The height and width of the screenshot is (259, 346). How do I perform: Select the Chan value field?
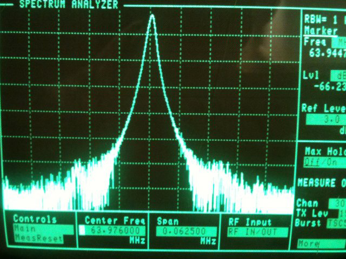(x=337, y=204)
